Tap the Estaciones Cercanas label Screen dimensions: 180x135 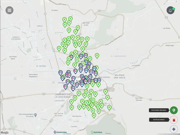159,110
